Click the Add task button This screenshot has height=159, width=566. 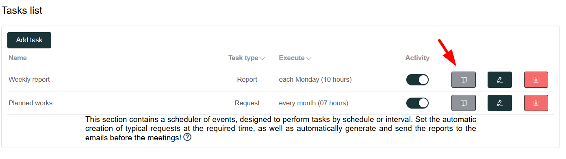click(x=29, y=40)
